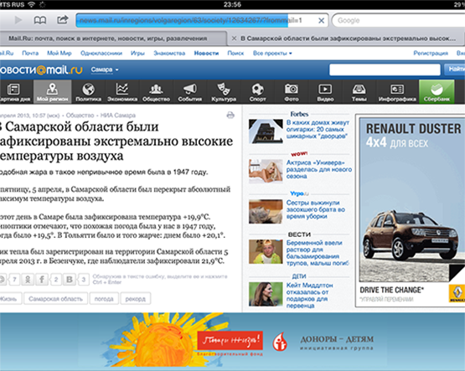This screenshot has height=371, width=465.
Task: Open the Мой Мир link
Action: click(x=59, y=53)
